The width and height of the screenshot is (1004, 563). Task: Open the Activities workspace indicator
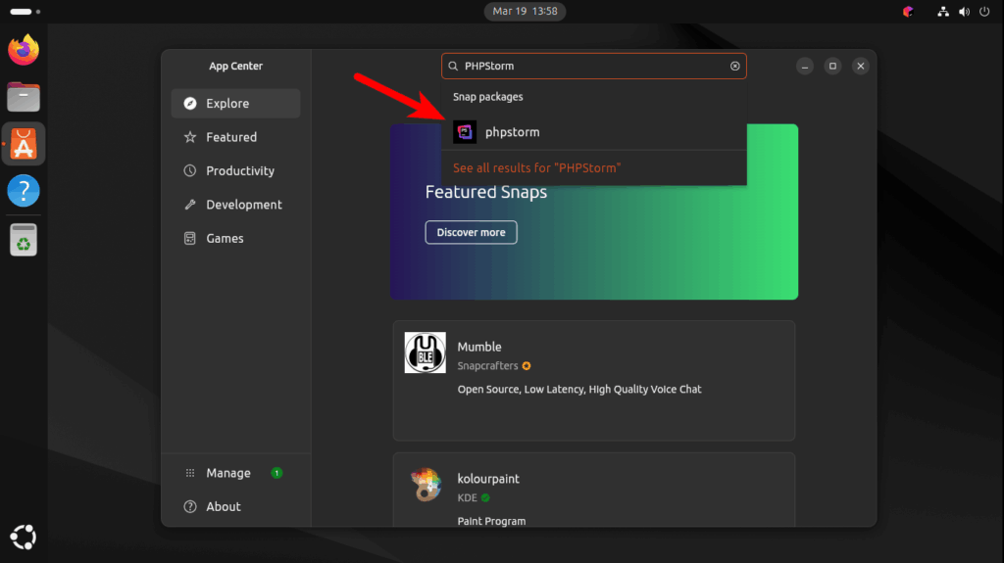[x=25, y=12]
